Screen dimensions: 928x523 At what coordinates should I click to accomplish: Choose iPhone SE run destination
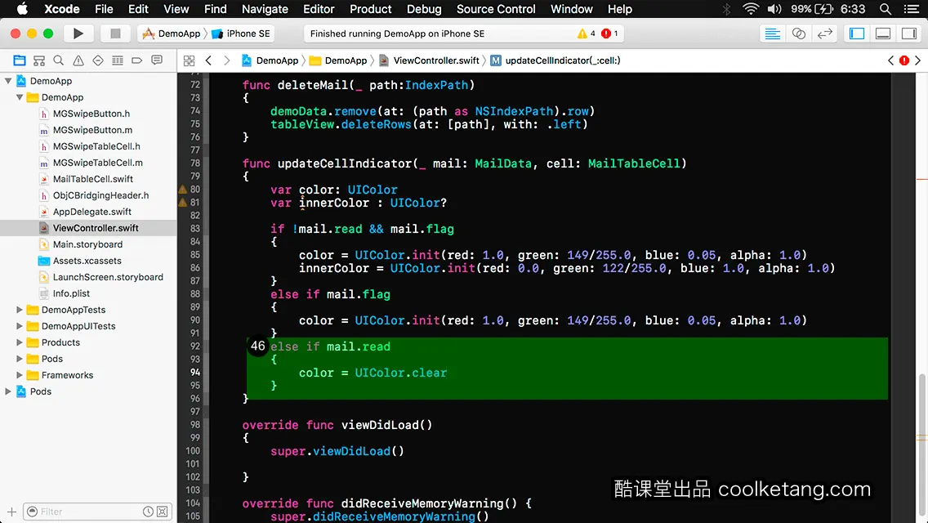(x=241, y=34)
